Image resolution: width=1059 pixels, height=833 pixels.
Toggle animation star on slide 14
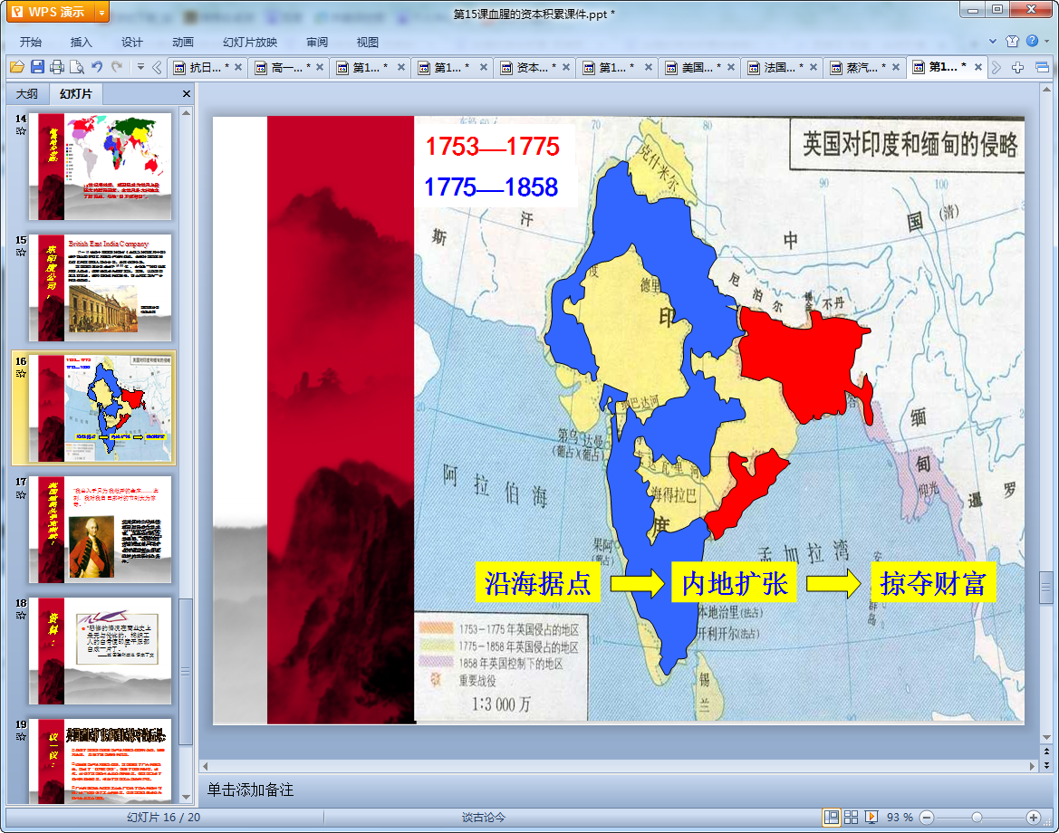tap(21, 131)
